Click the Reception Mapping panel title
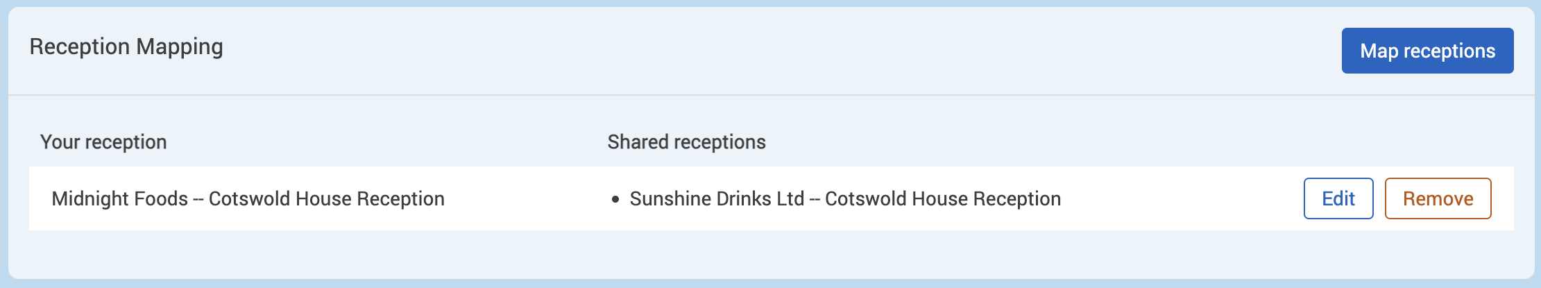 pyautogui.click(x=126, y=46)
